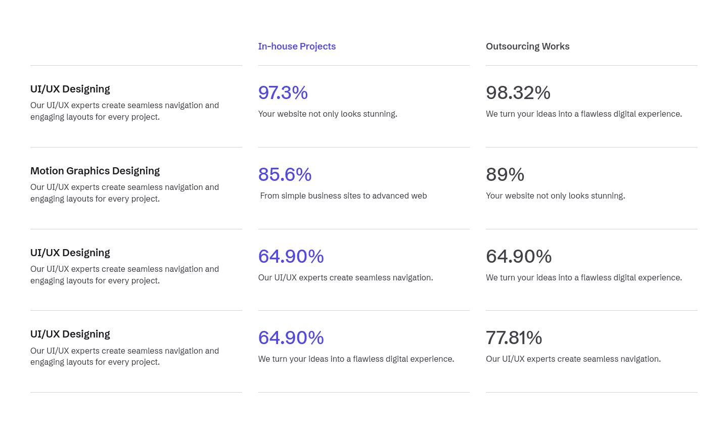
Task: Click the blue 85.6% figure
Action: 285,175
